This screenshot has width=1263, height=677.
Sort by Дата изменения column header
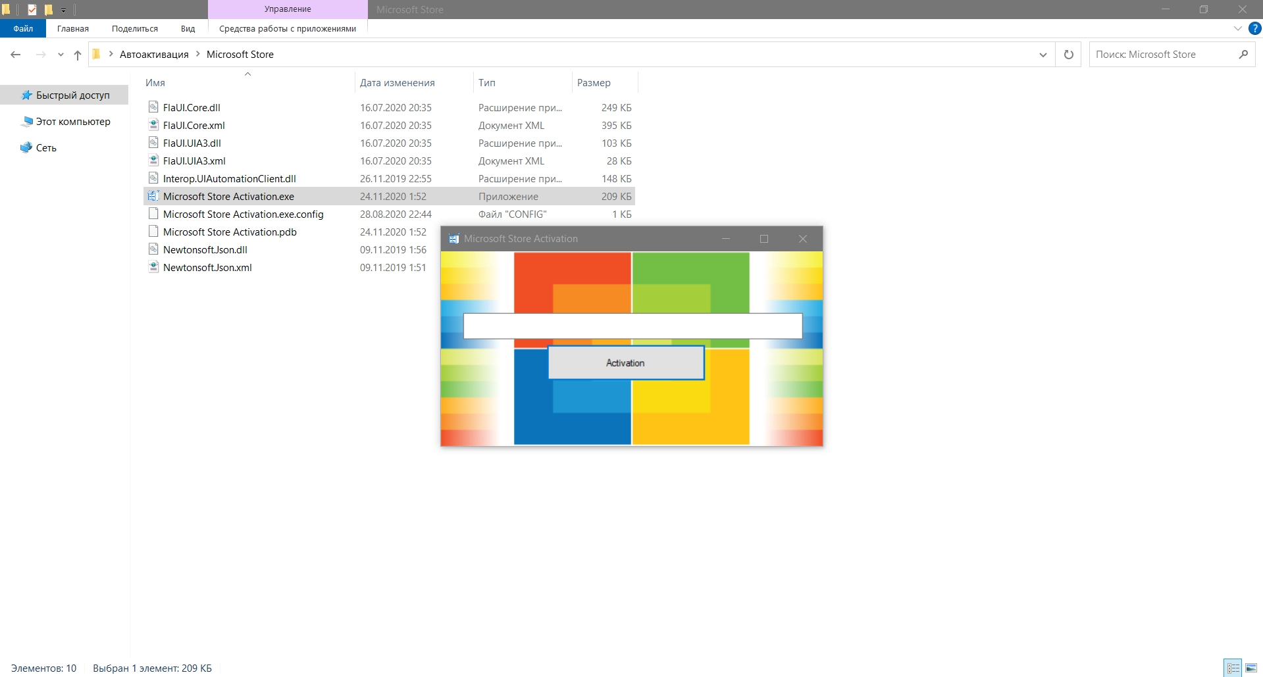(398, 83)
